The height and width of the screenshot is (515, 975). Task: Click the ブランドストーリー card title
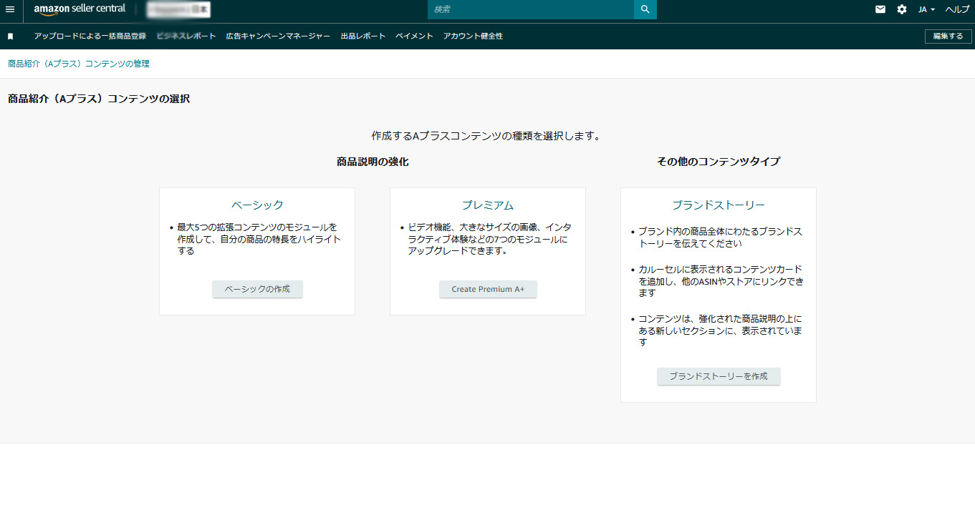719,205
